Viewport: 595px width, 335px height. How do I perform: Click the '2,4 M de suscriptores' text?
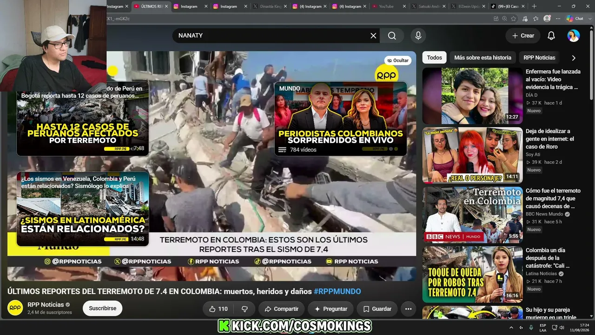point(50,312)
